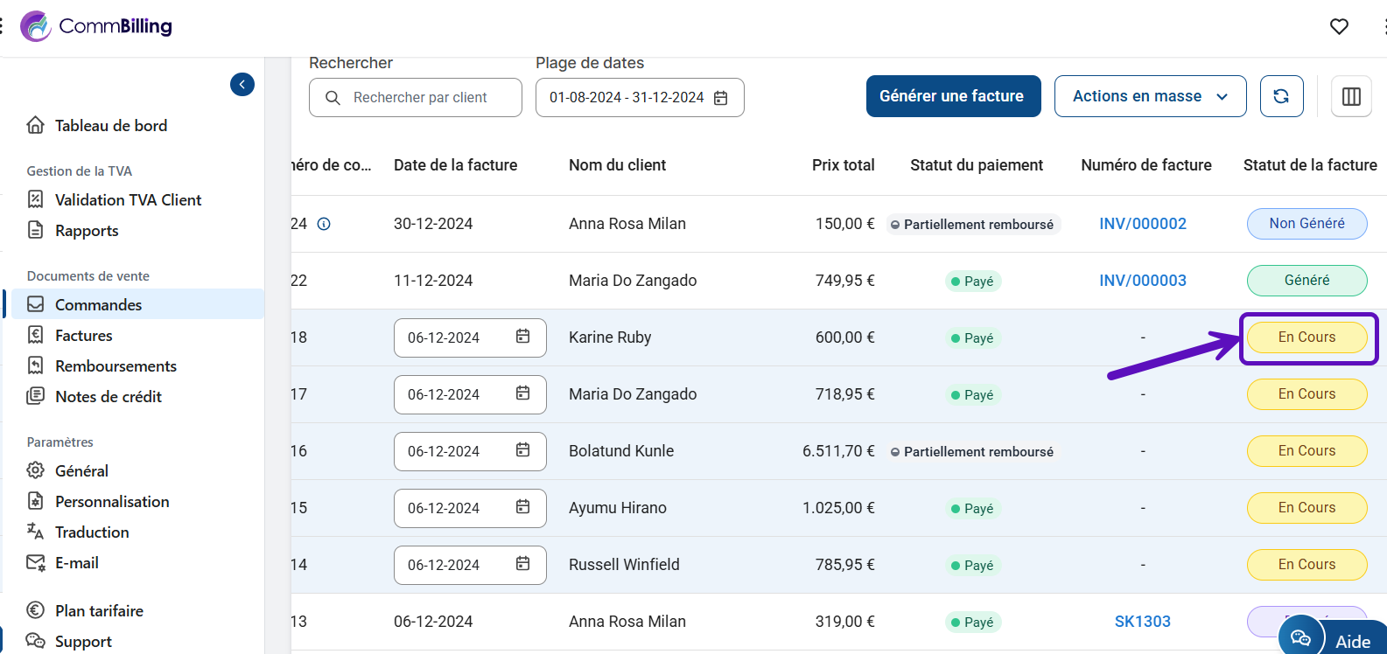Collapse the sidebar with the arrow button
Screen dimensions: 1387x654
tap(242, 84)
